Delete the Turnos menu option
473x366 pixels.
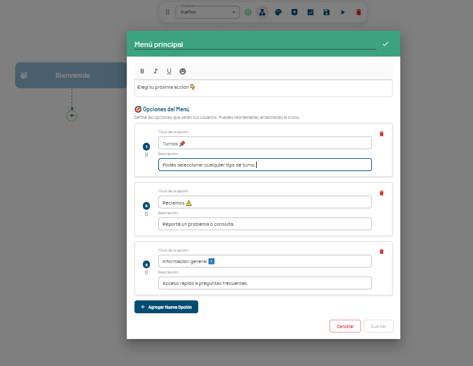pyautogui.click(x=382, y=134)
